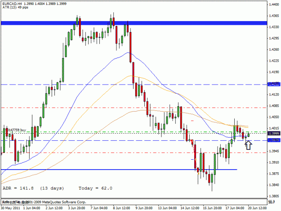Click the 1.4190 price axis label
281x211 pixels.
pos(274,72)
